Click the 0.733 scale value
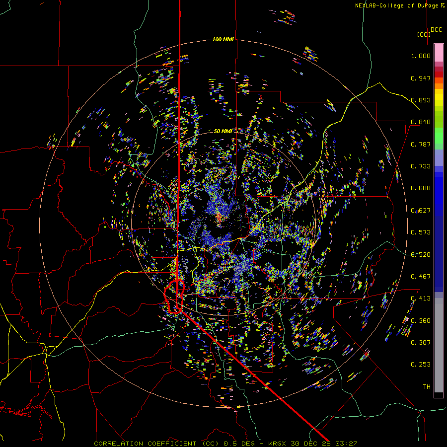The width and height of the screenshot is (447, 447). (x=421, y=166)
